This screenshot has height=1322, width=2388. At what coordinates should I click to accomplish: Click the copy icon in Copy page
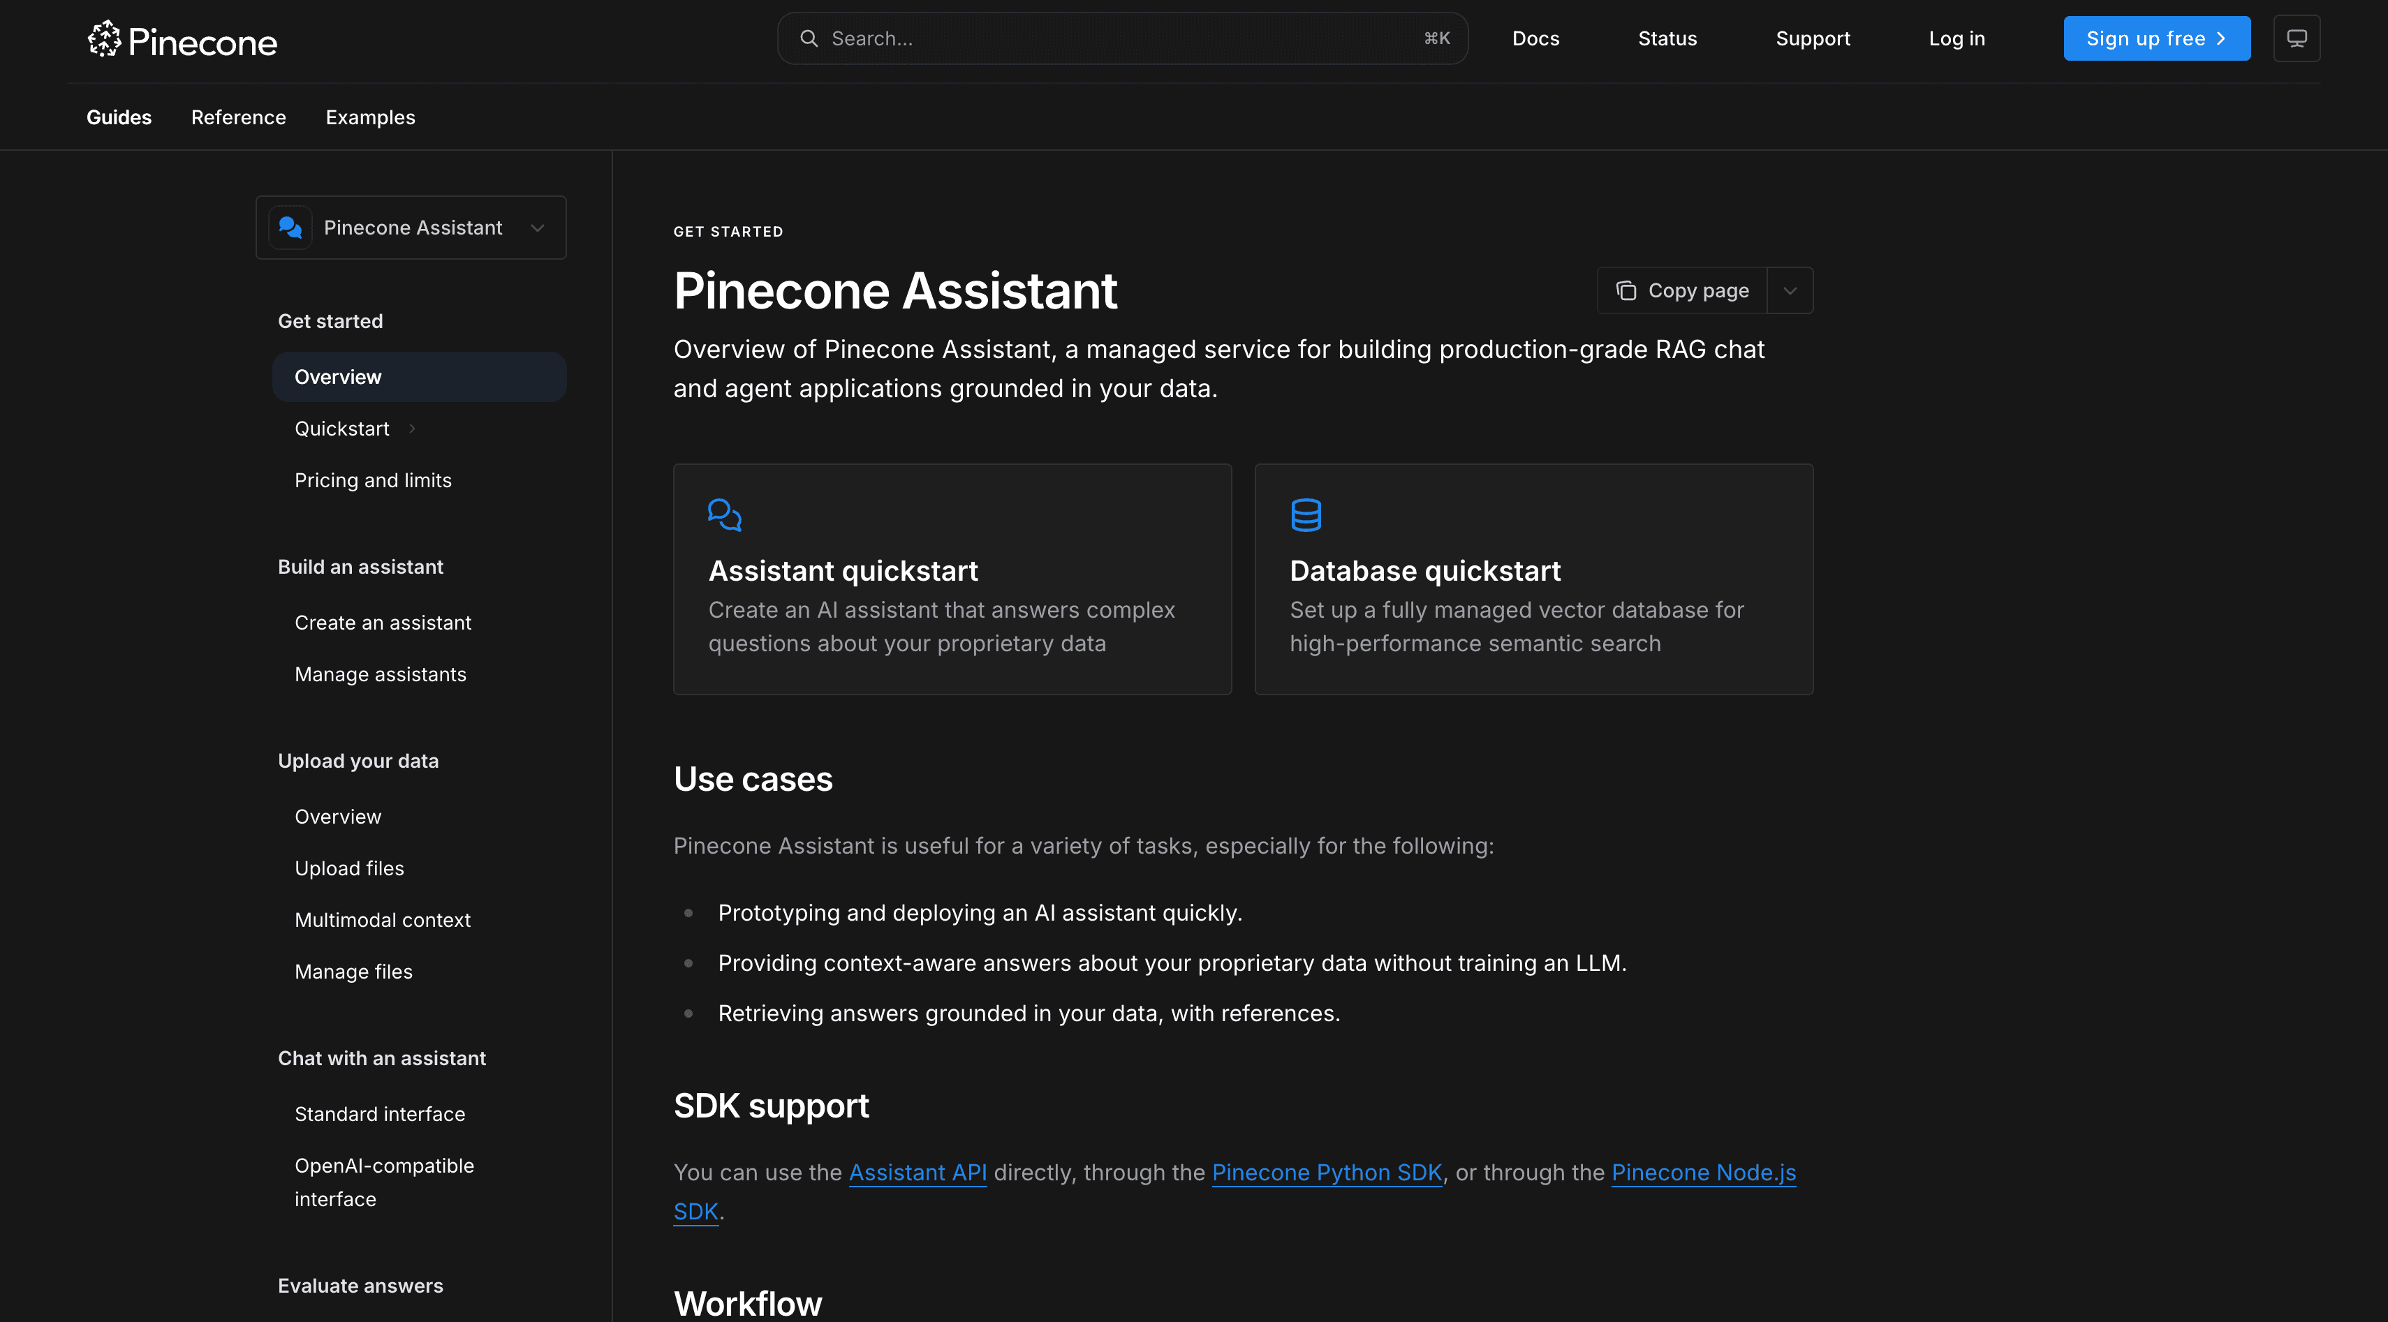(x=1626, y=291)
